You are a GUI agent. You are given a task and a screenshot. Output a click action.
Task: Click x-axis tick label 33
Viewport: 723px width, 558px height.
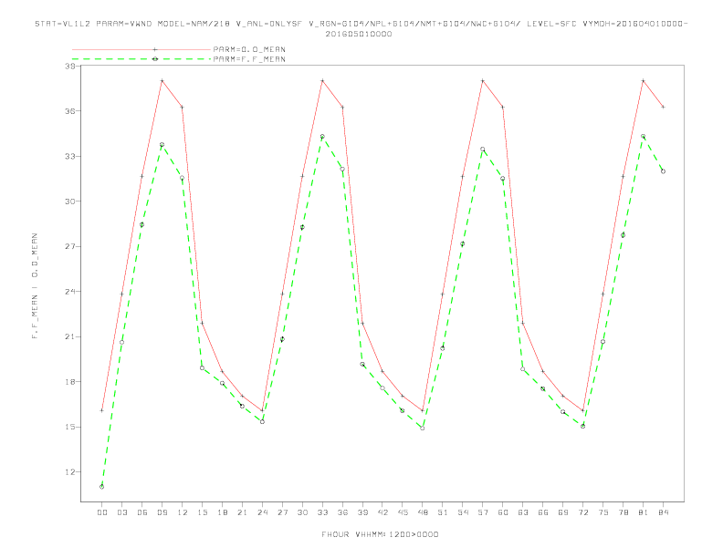pyautogui.click(x=322, y=512)
